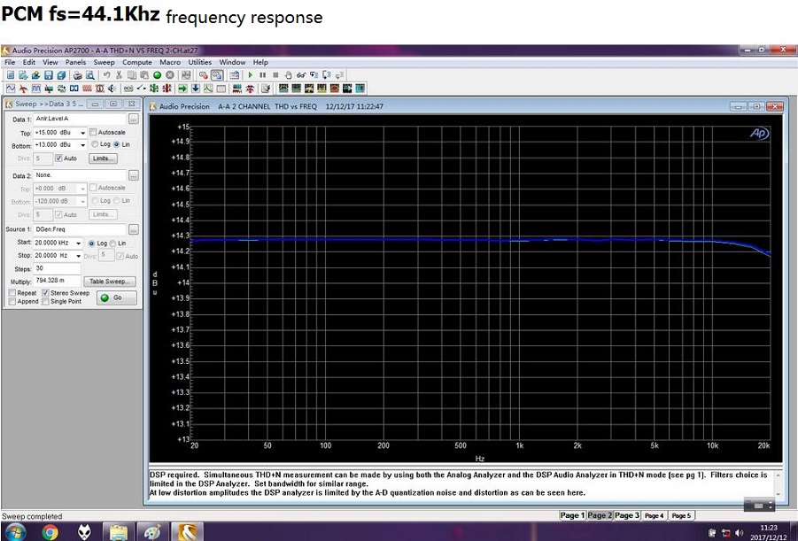
Task: Uncheck the Stereo Sweep checkbox
Action: tap(46, 292)
